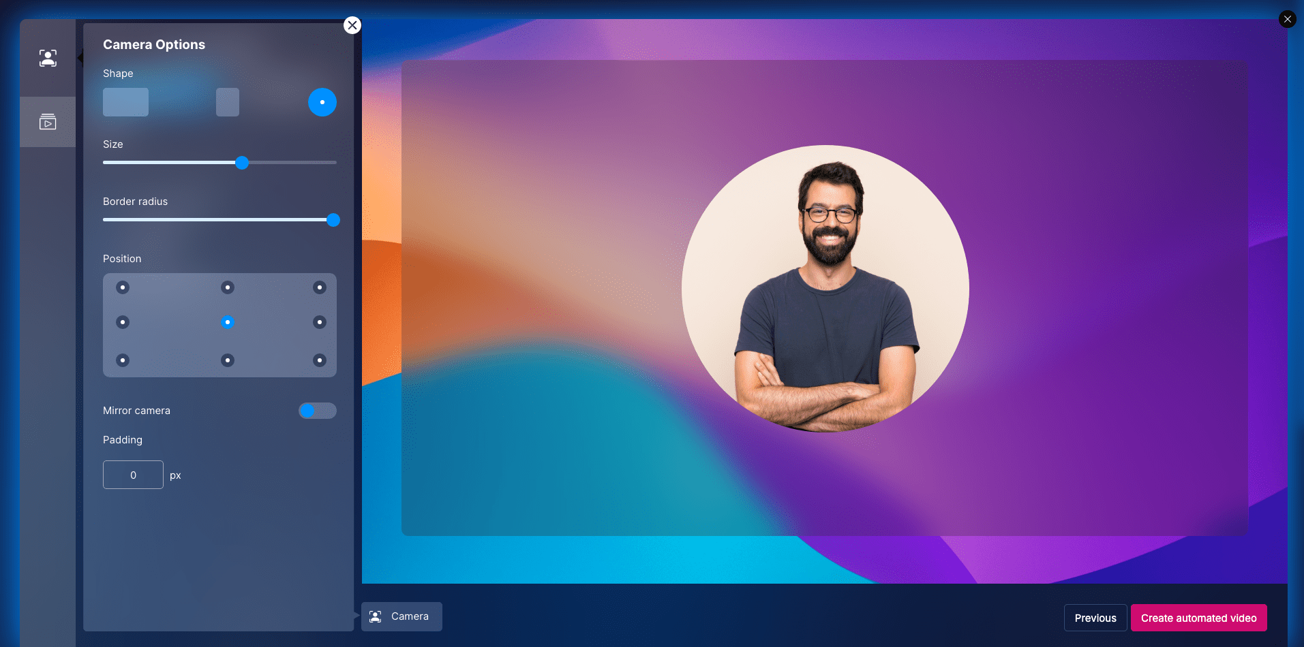Adjust the Size slider handle
The height and width of the screenshot is (647, 1304).
pyautogui.click(x=242, y=163)
